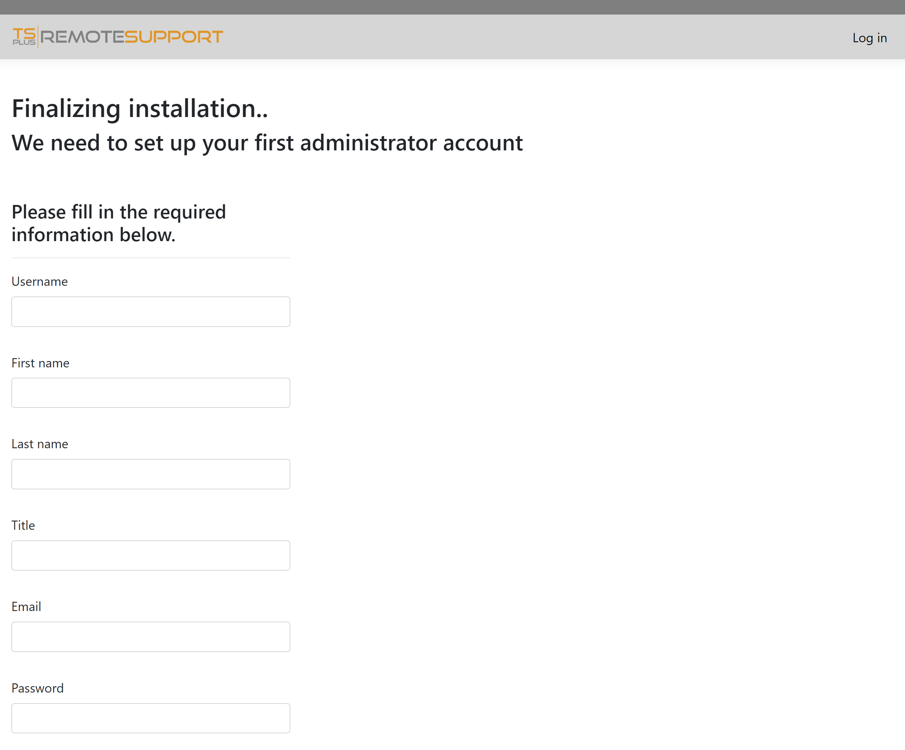Viewport: 905px width, 750px height.
Task: Click the gray REMOTE text in the logo
Action: click(83, 37)
